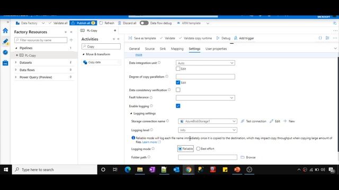
Task: Uncheck the Enable logging checkbox
Action: [178, 106]
